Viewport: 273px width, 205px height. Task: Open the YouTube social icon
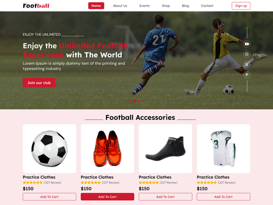(247, 44)
